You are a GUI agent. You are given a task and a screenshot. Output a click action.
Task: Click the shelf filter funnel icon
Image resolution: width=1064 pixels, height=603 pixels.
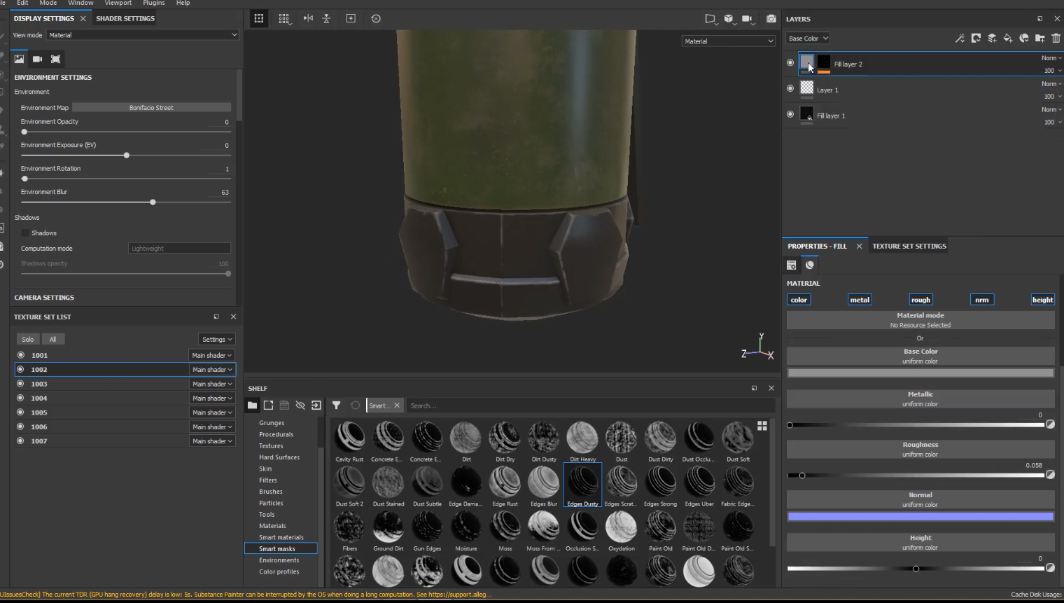[x=336, y=406]
